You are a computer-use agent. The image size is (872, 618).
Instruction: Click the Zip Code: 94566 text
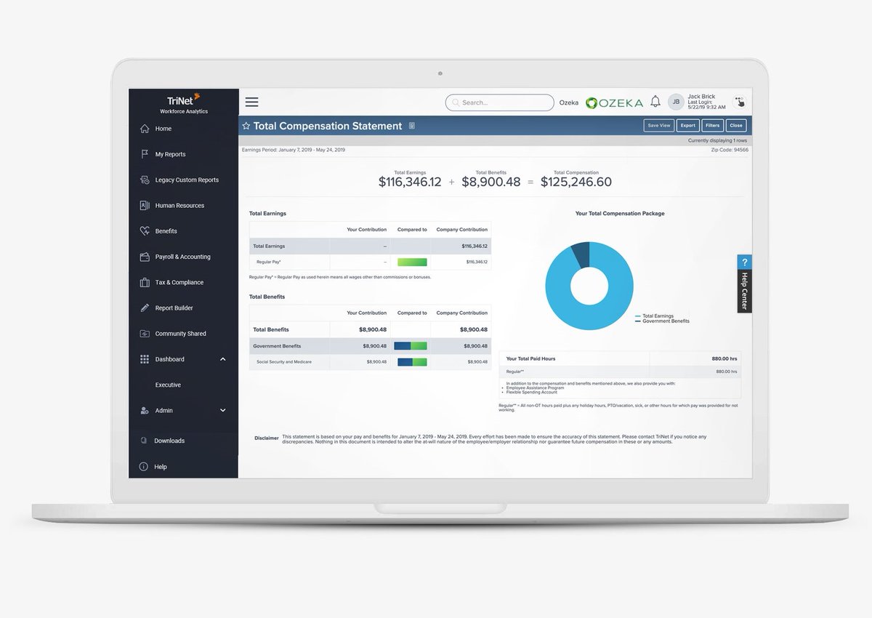point(729,150)
